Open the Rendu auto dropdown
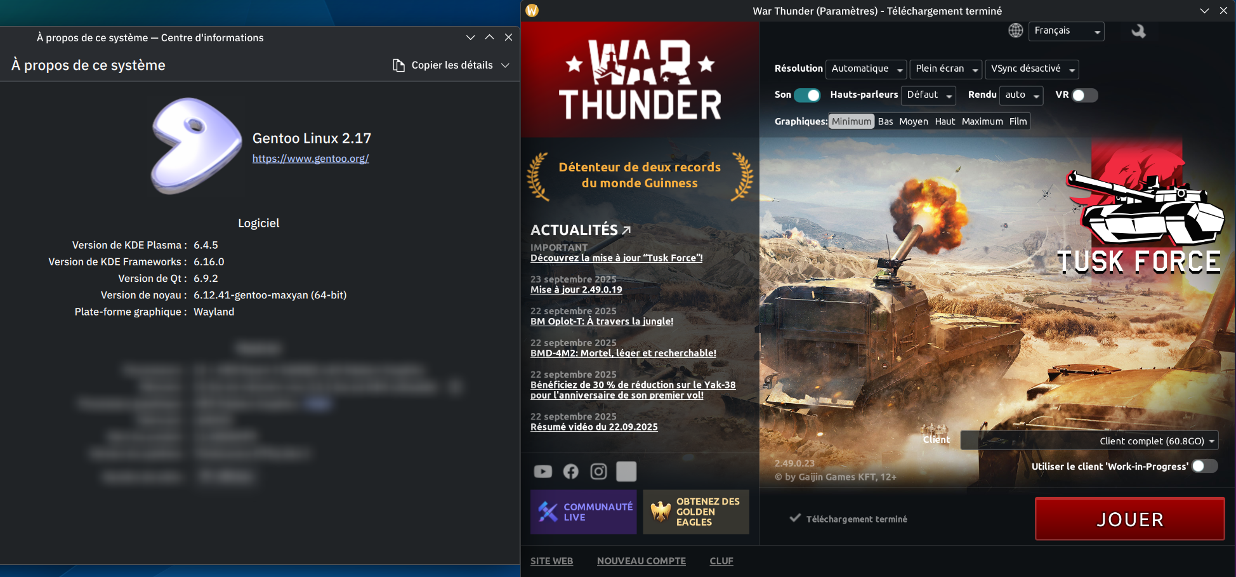The width and height of the screenshot is (1236, 577). point(1021,95)
